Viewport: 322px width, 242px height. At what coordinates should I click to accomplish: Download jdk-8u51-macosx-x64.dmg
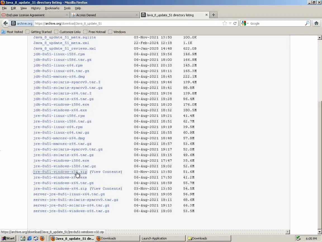click(59, 76)
